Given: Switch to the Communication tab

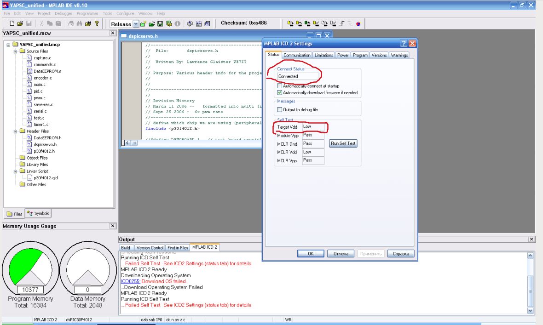Looking at the screenshot, I should click(x=297, y=55).
